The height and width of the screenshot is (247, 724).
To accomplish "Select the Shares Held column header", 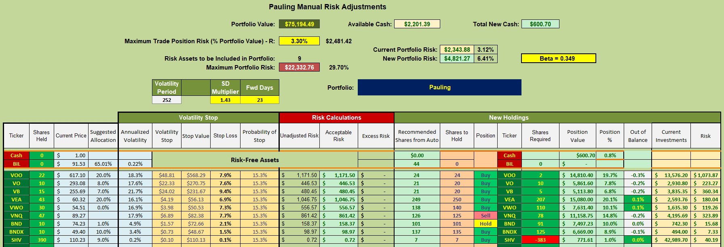I will point(41,136).
